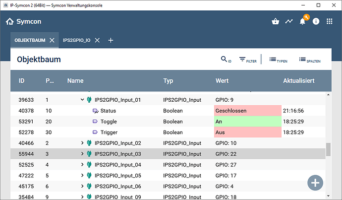This screenshot has height=200, width=342.
Task: Sort by the ID column header
Action: (x=21, y=81)
